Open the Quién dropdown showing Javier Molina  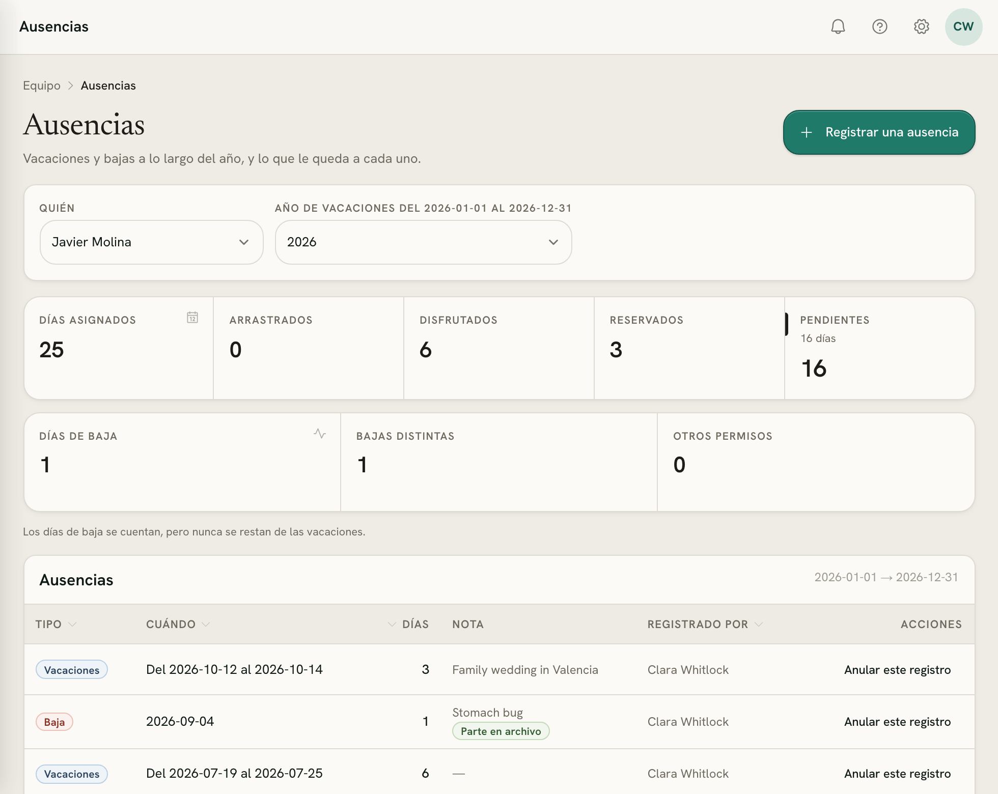coord(151,242)
